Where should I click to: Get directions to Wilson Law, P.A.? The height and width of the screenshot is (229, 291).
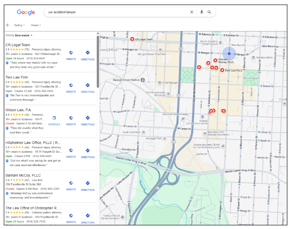pos(88,118)
